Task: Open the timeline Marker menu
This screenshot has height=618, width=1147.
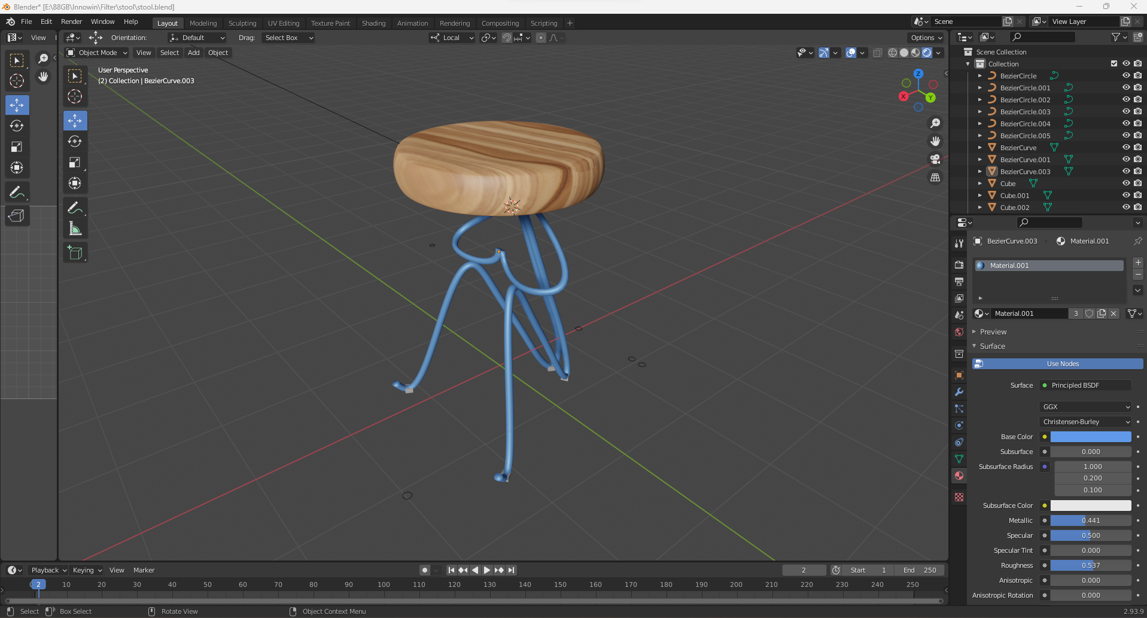Action: click(x=144, y=570)
